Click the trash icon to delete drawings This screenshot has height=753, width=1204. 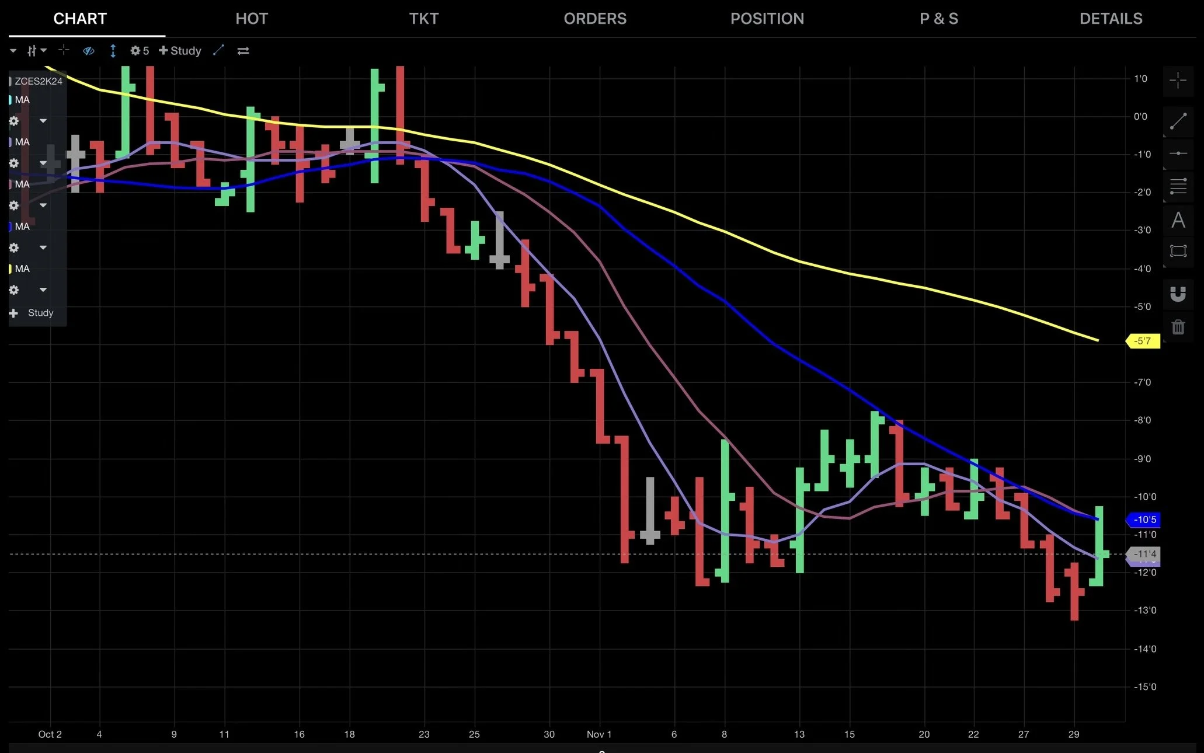pyautogui.click(x=1178, y=327)
